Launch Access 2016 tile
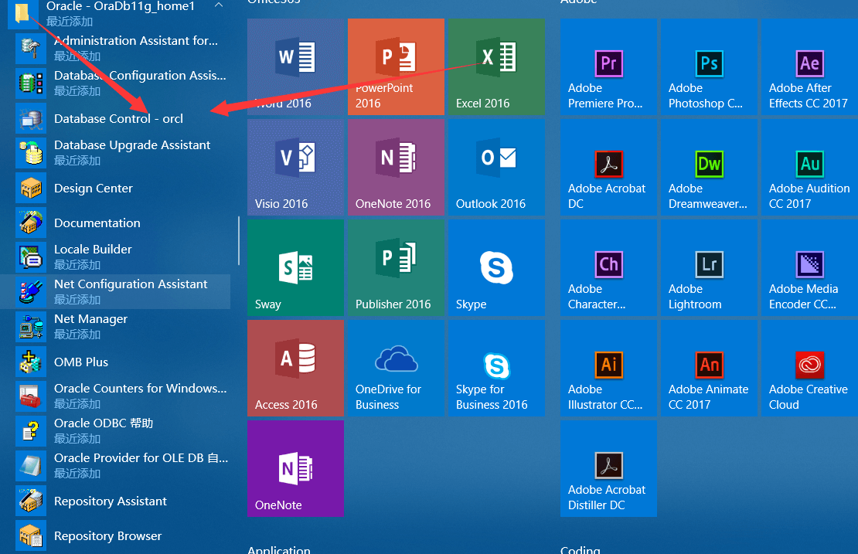 click(x=295, y=368)
